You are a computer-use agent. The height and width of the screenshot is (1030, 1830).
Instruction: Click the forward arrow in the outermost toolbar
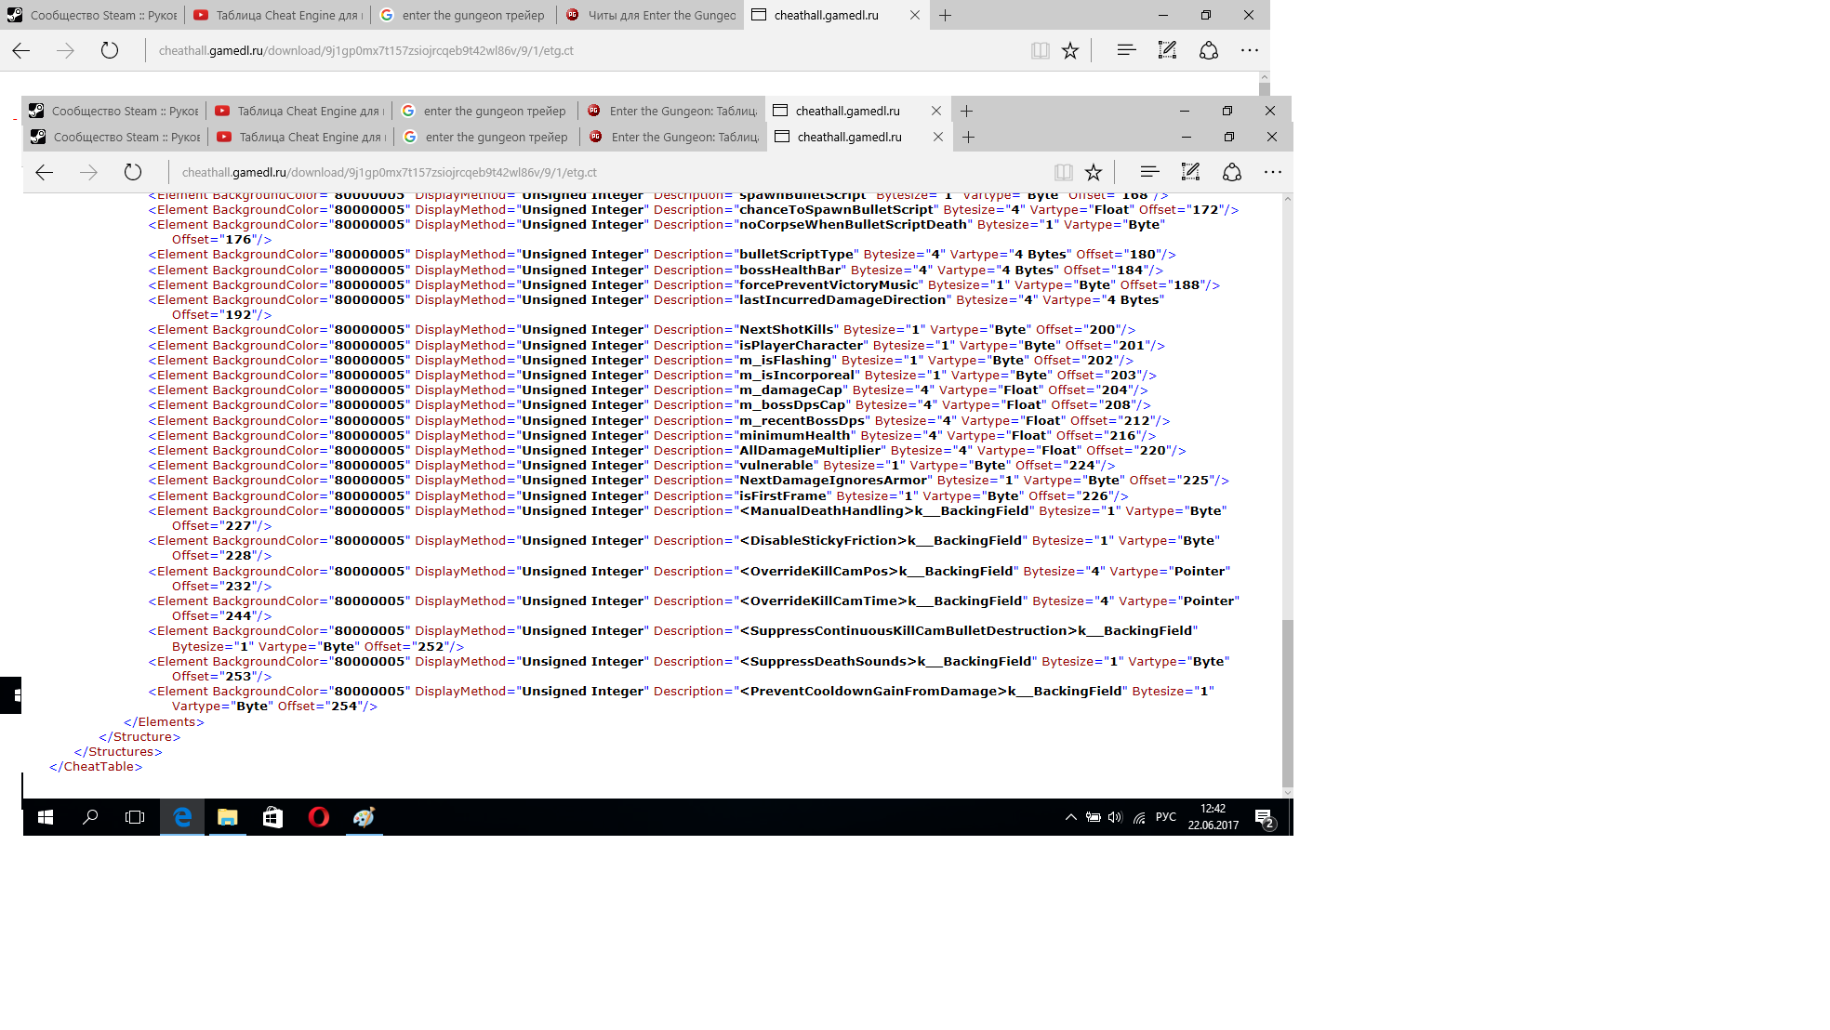click(x=65, y=50)
